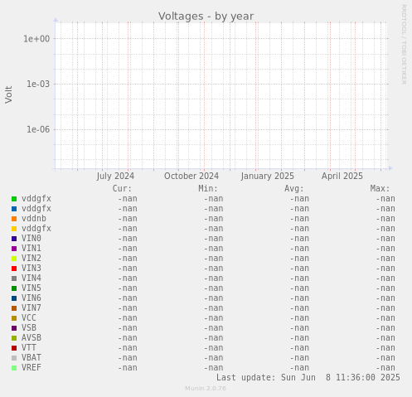Click the 'VIN7' legend label
Viewport: 412px width, 397px height.
coord(32,308)
